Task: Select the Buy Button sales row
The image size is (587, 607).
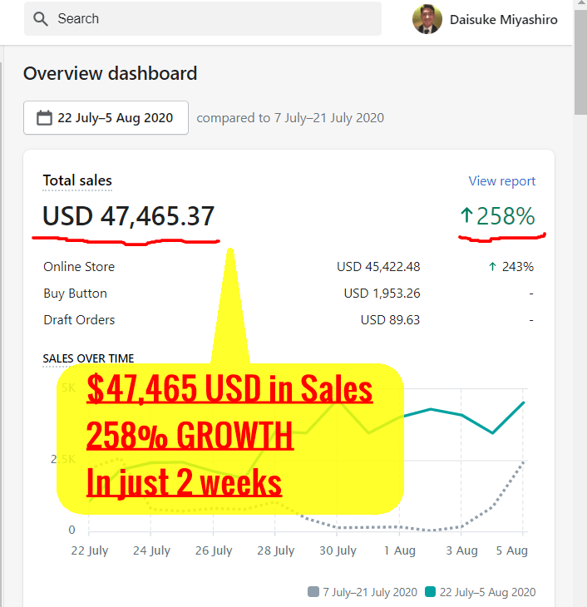Action: [75, 294]
